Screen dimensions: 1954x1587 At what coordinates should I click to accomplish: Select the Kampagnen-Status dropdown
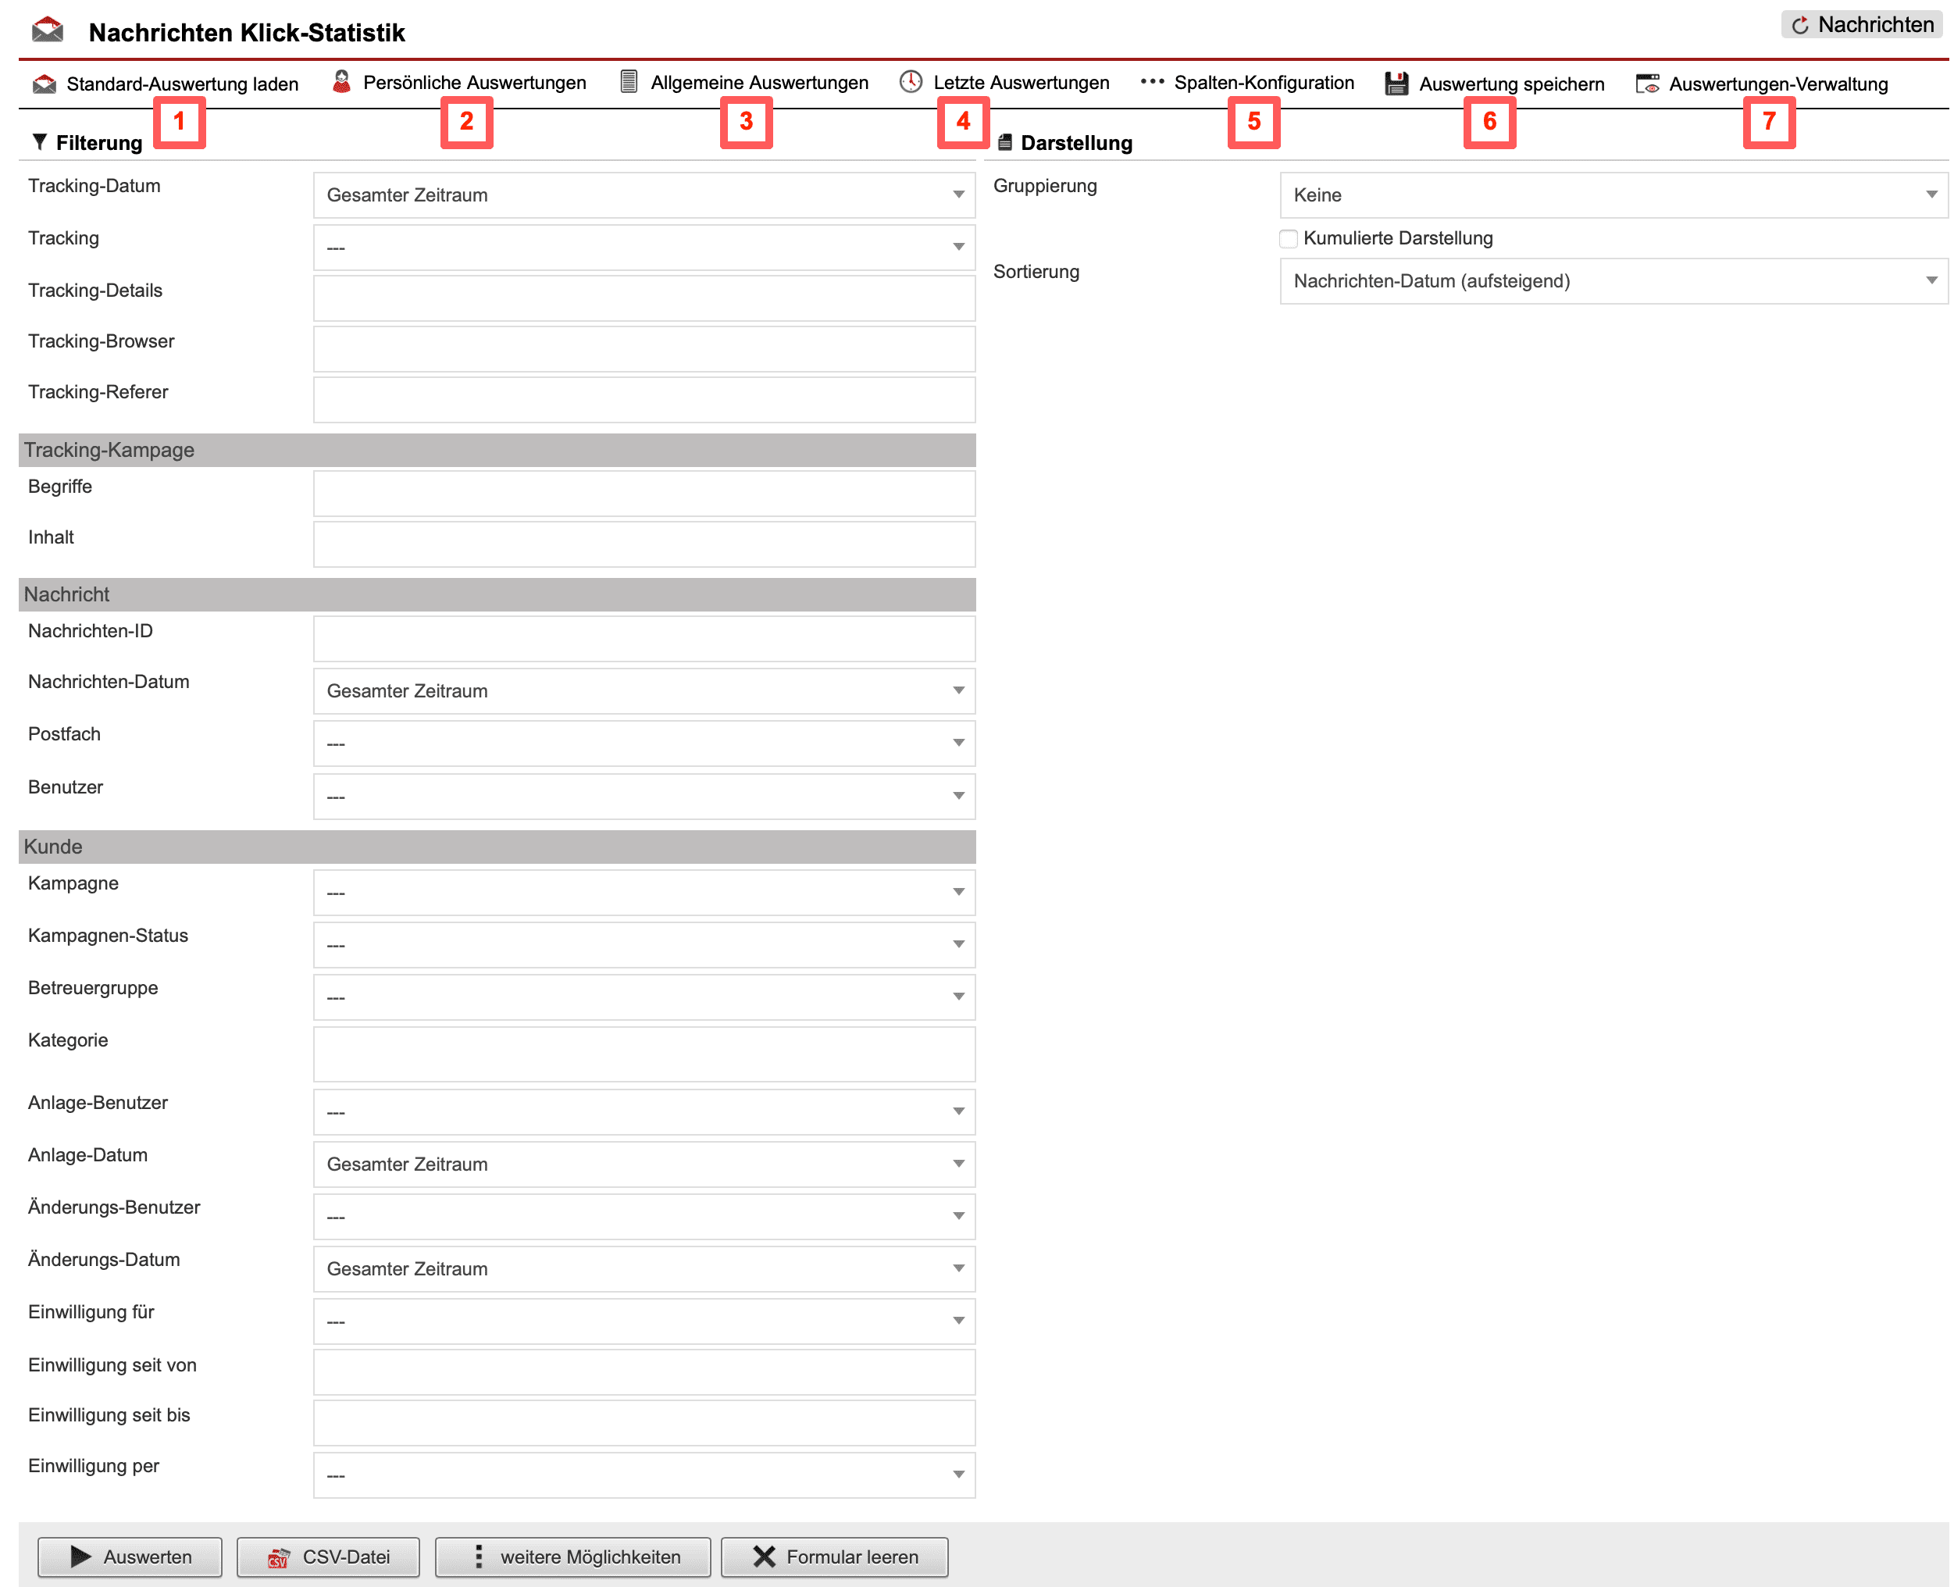click(x=644, y=944)
